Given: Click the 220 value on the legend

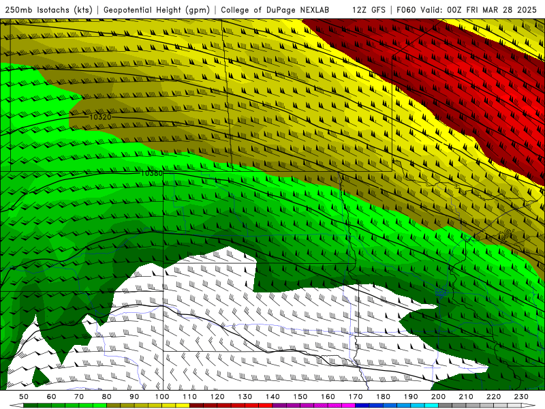Looking at the screenshot, I should click(493, 397).
